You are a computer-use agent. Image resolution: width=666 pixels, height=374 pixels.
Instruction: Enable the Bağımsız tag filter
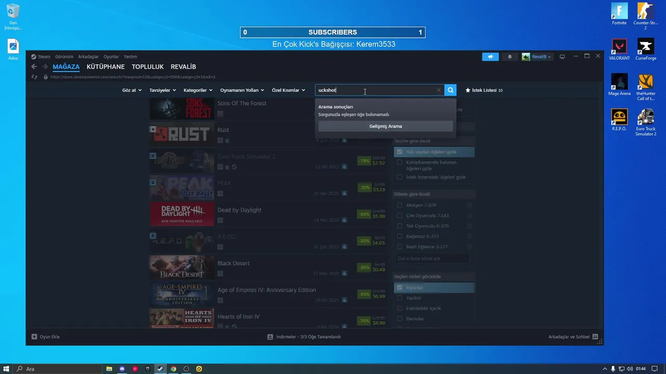400,236
